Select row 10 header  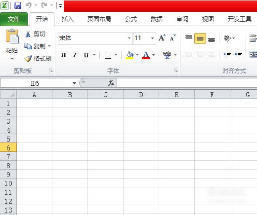click(8, 183)
